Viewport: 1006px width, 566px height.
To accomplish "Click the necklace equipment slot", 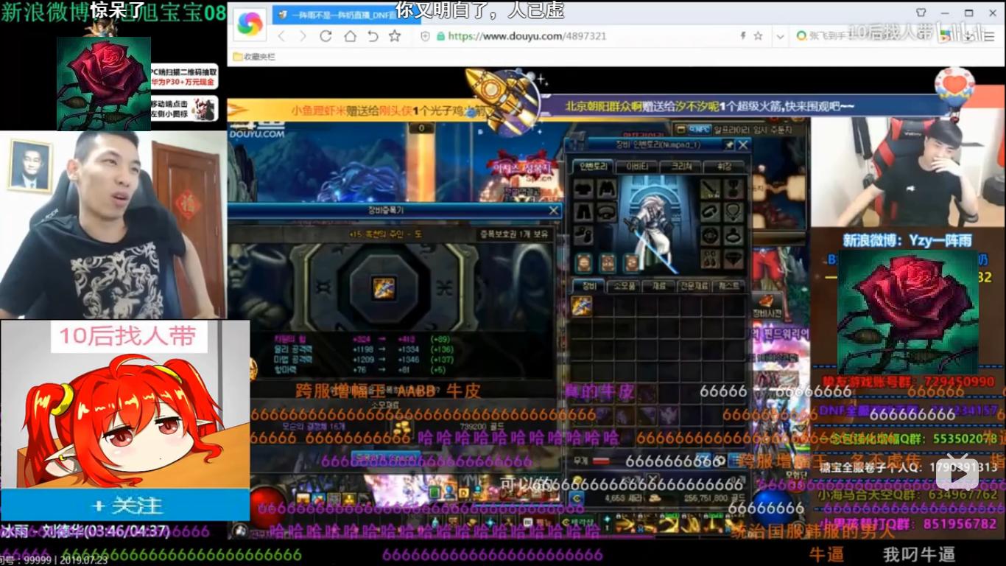I will coord(733,213).
